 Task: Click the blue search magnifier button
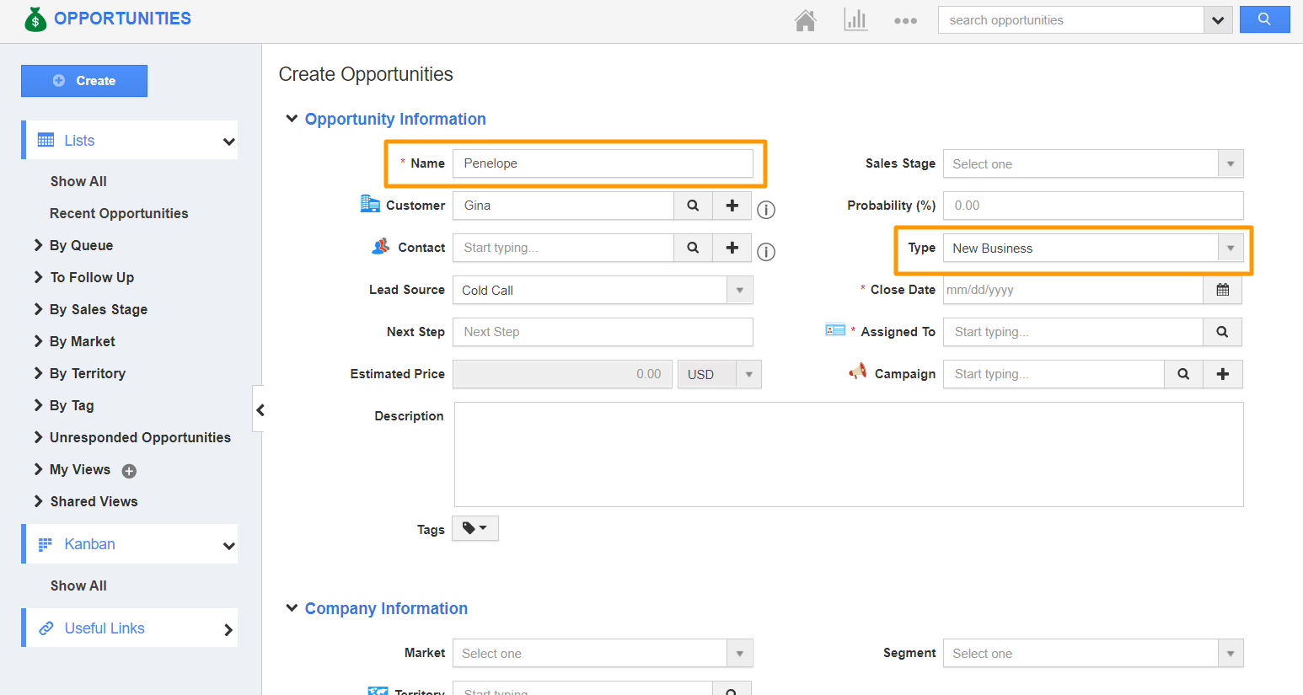1264,19
